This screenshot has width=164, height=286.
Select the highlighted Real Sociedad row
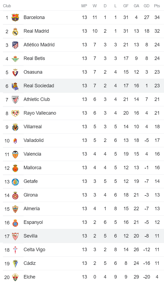[82, 86]
